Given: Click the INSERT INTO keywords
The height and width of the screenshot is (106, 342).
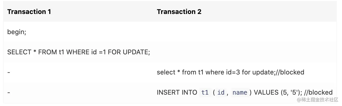Looking at the screenshot, I should tap(177, 92).
